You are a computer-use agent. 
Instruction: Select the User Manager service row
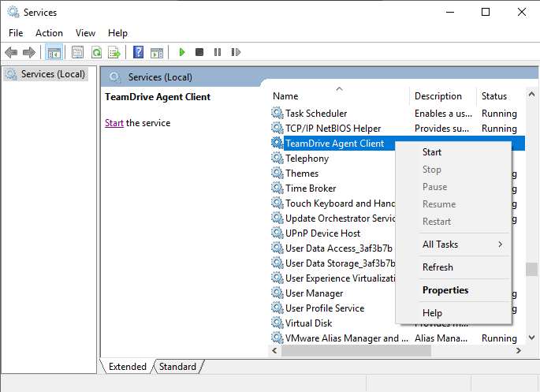(333, 293)
